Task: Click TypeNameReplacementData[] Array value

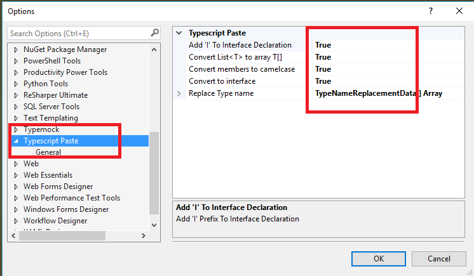Action: coord(379,93)
